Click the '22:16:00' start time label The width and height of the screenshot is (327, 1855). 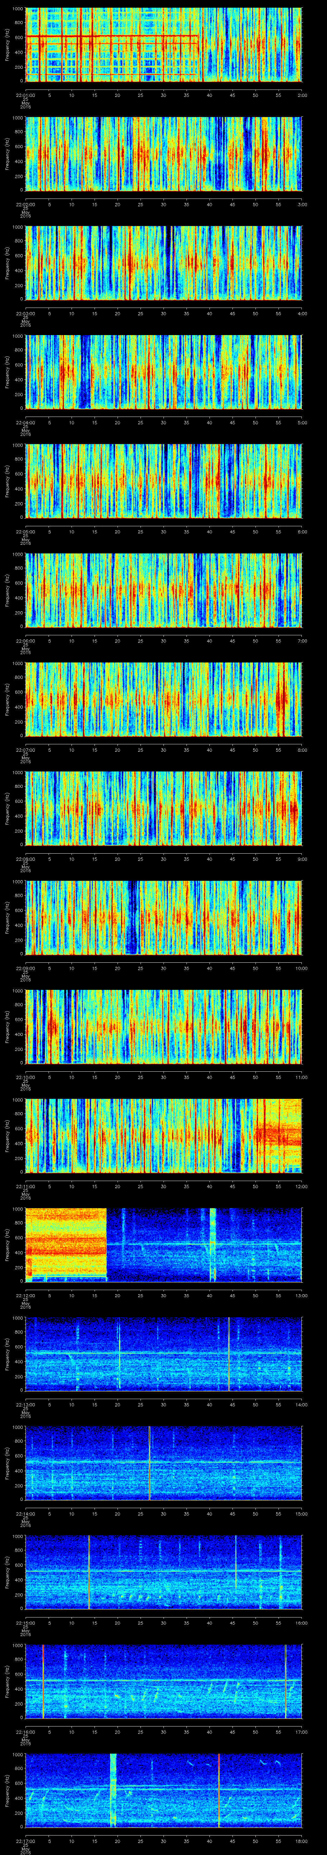[x=25, y=1732]
